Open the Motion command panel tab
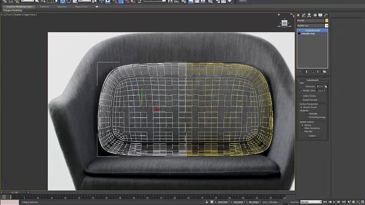The height and width of the screenshot is (205, 365). [315, 15]
